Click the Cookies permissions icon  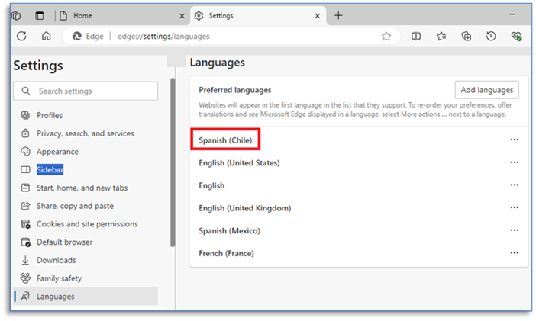(26, 224)
